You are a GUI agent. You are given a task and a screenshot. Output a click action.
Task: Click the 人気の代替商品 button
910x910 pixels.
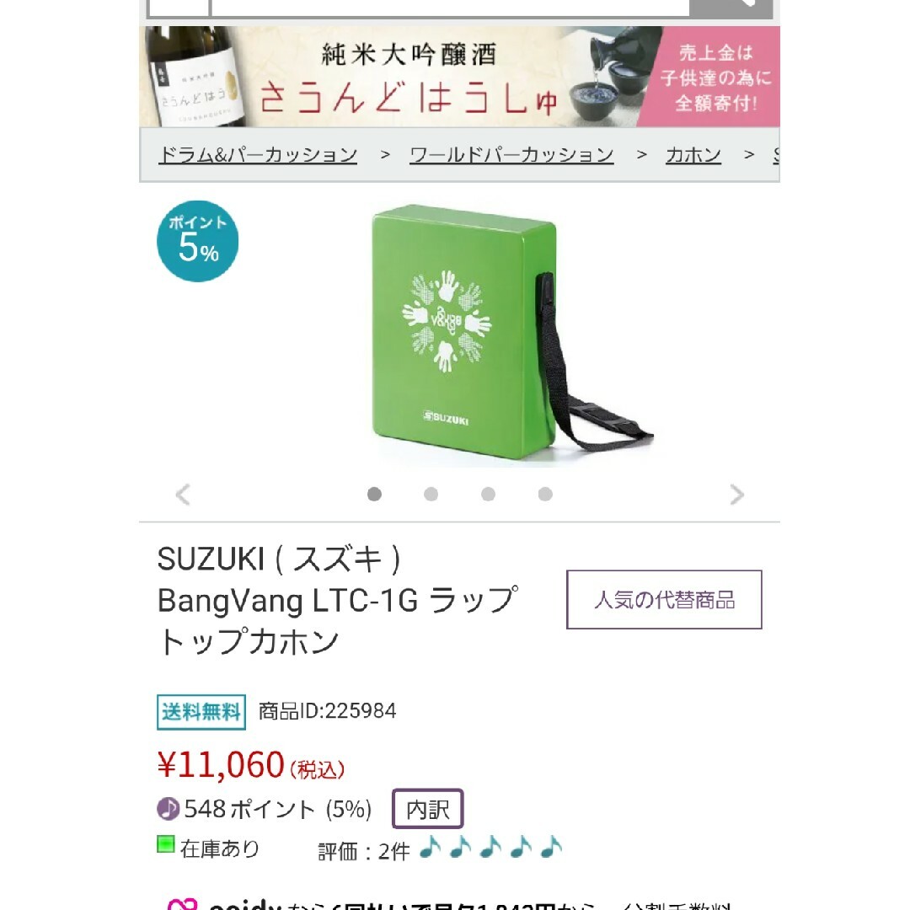[x=664, y=600]
